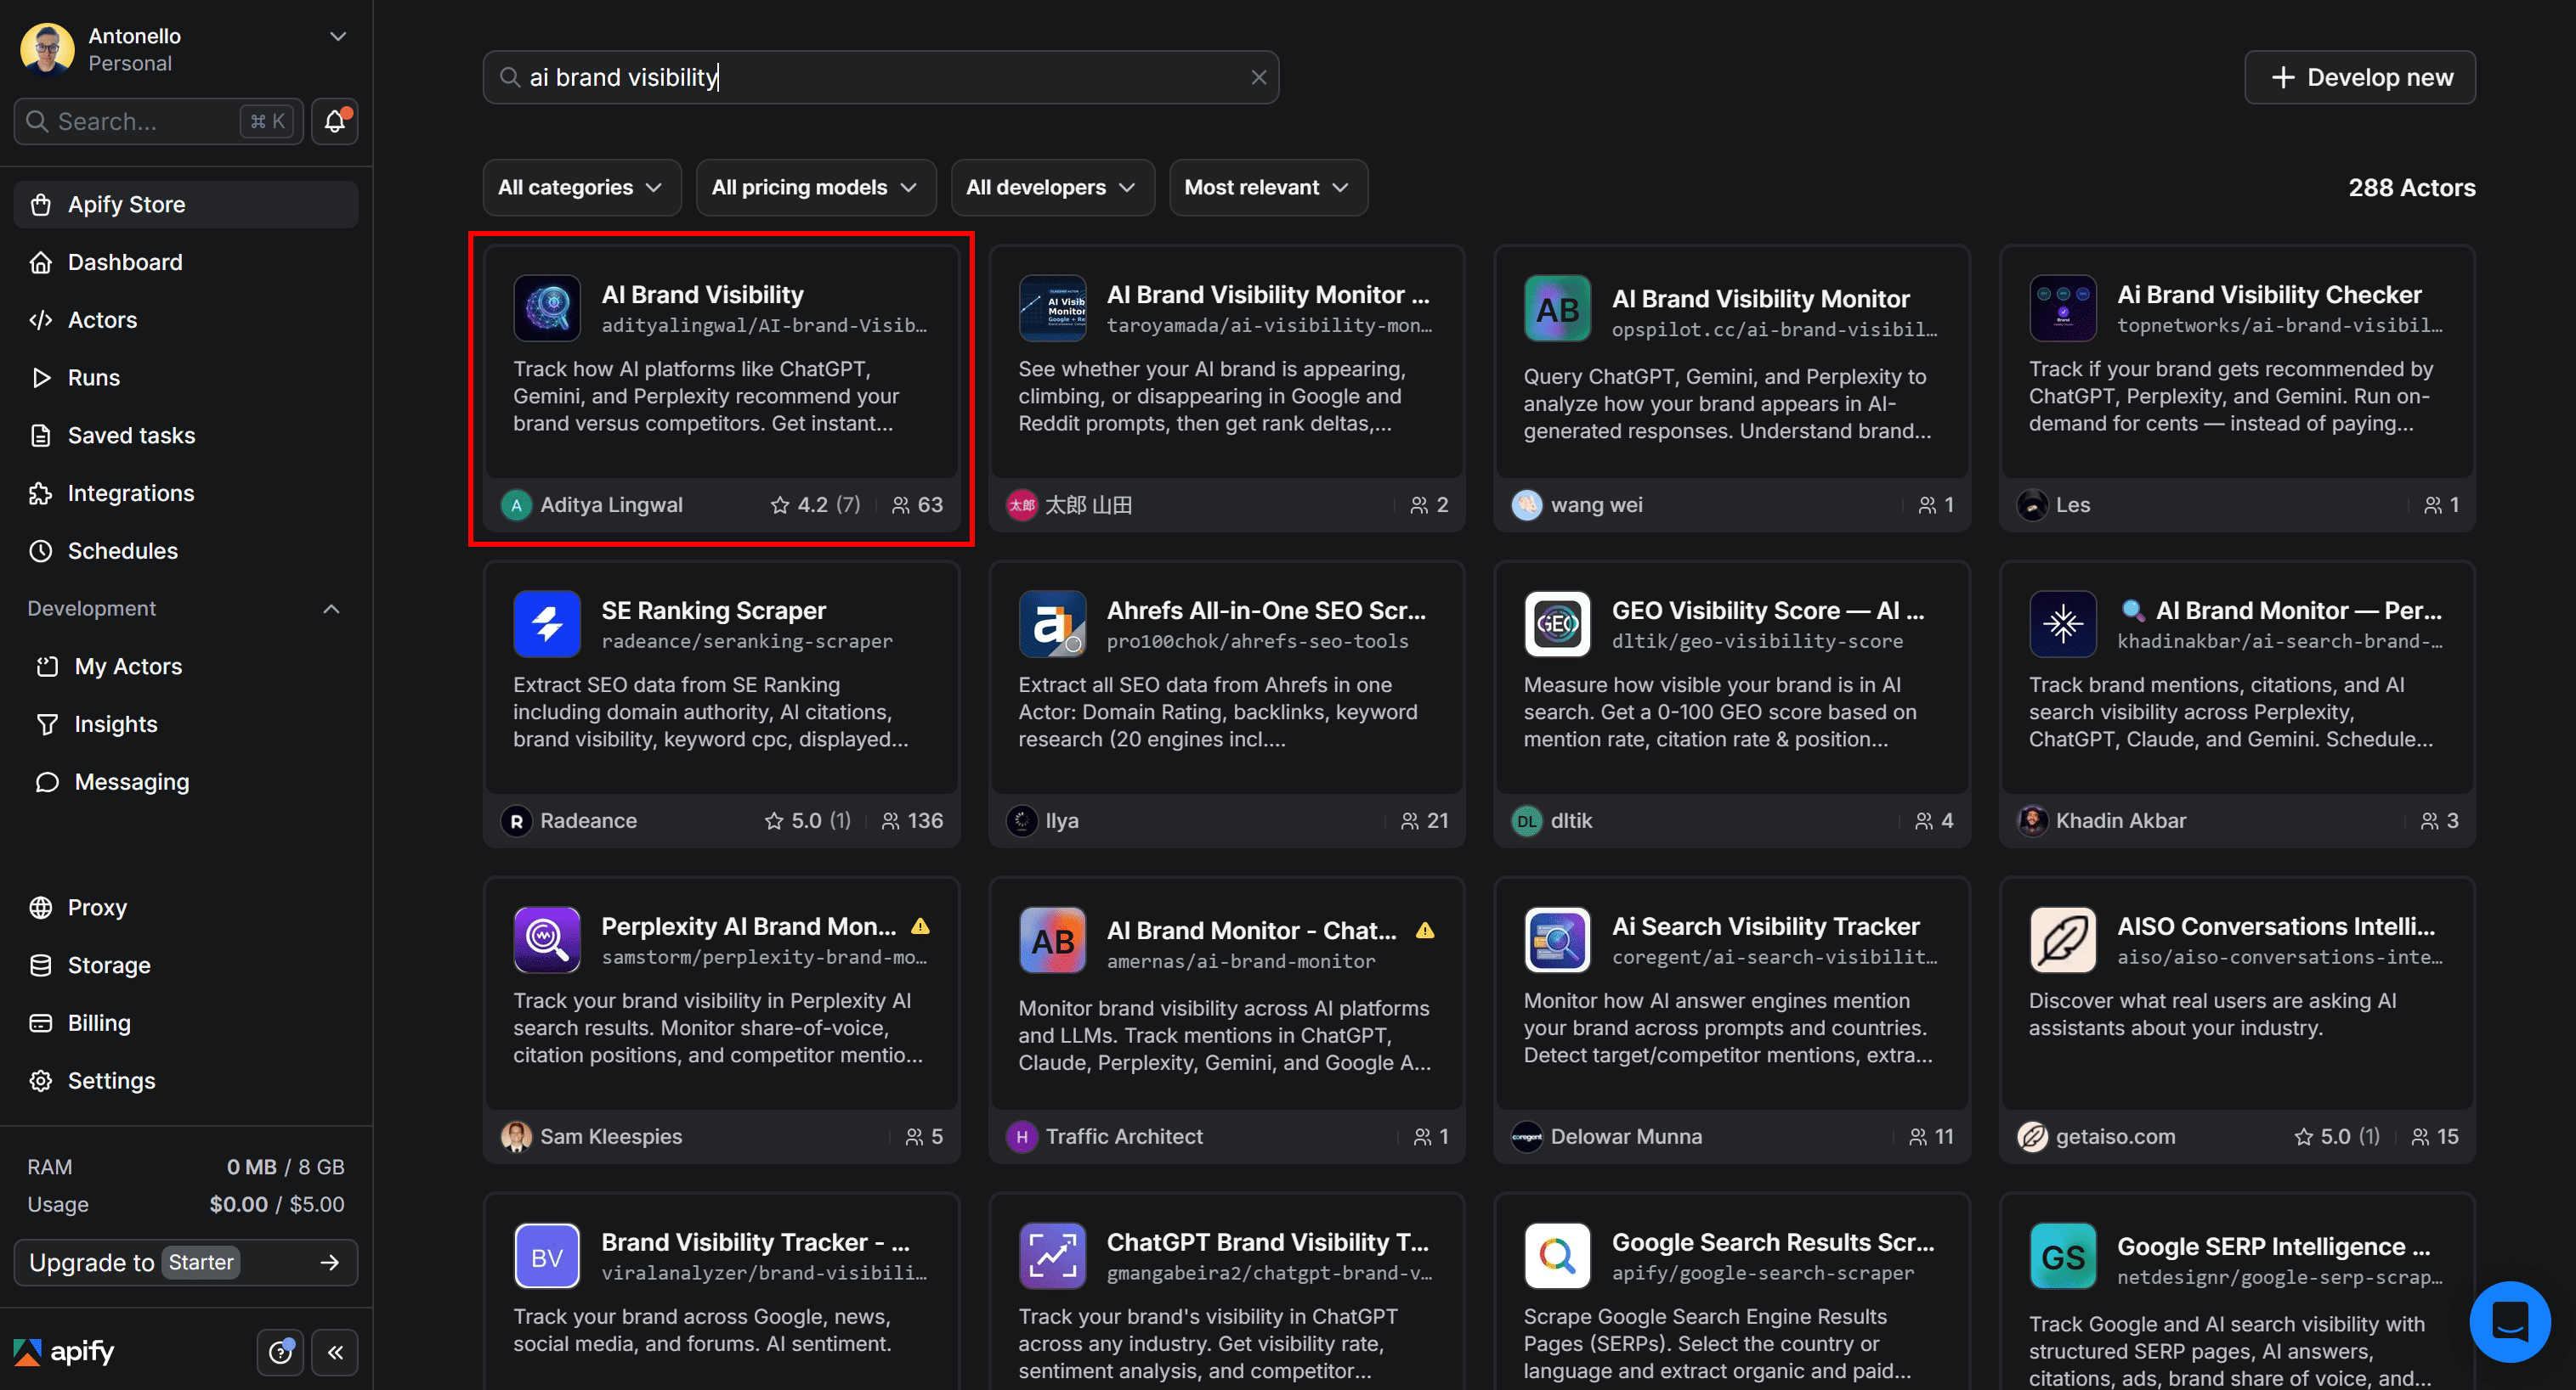This screenshot has width=2576, height=1390.
Task: Click the SE Ranking Scraper lightning icon
Action: coord(546,623)
